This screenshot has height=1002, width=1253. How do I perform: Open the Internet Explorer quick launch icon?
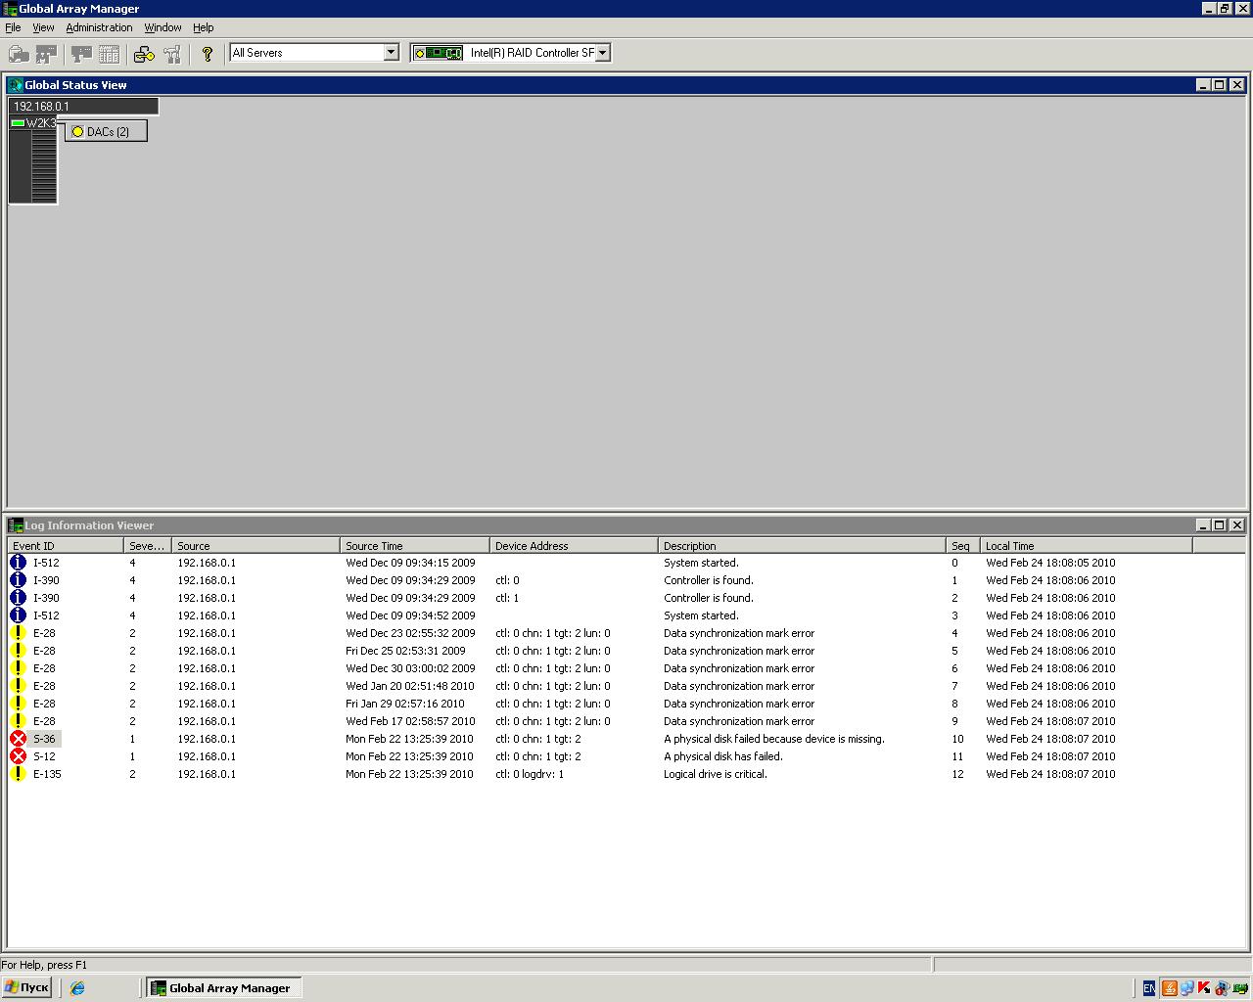click(x=77, y=988)
